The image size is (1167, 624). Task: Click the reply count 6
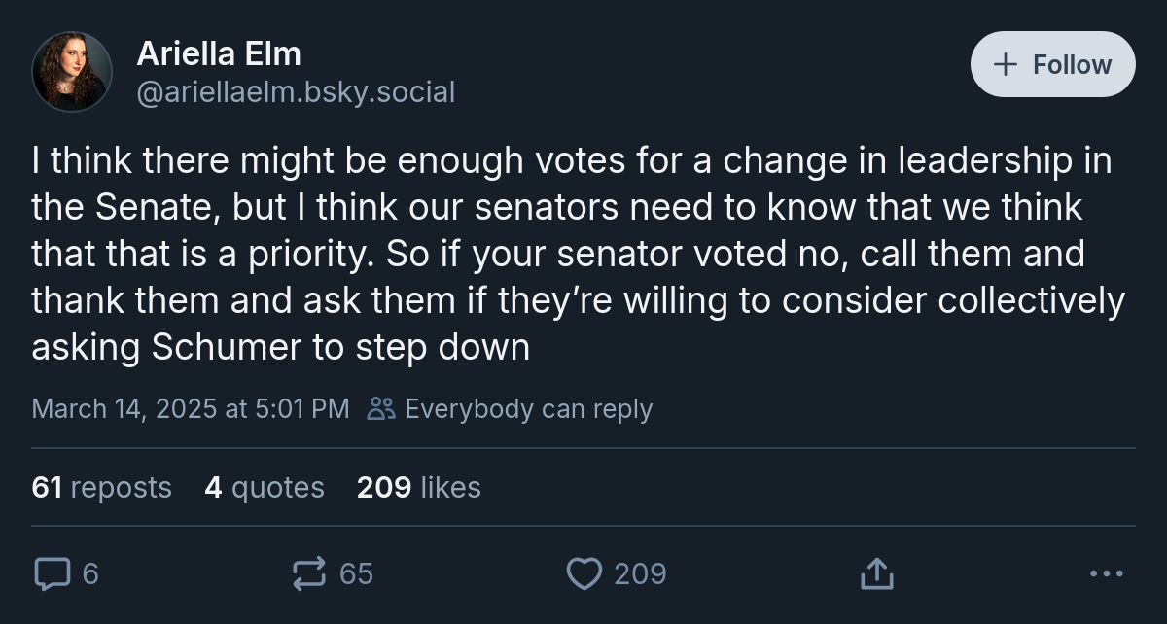click(90, 573)
